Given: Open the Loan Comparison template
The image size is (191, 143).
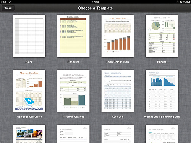Looking at the screenshot, I should (x=118, y=36).
